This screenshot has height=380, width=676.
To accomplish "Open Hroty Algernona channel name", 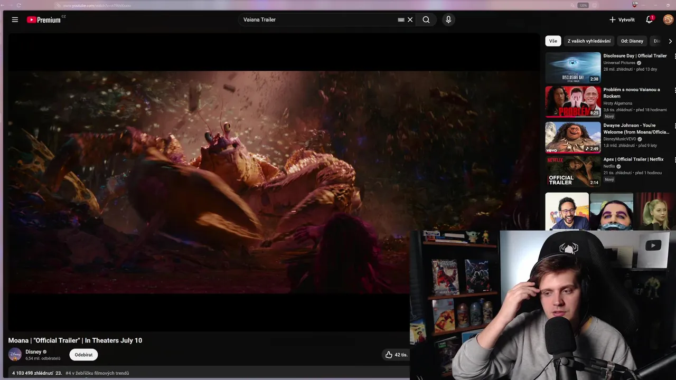I will (617, 103).
